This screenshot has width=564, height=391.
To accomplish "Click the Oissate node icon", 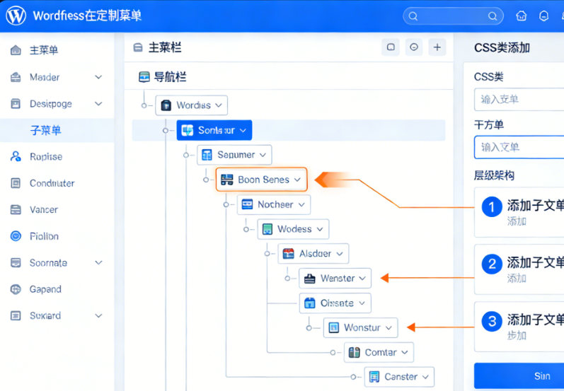I will coord(310,303).
